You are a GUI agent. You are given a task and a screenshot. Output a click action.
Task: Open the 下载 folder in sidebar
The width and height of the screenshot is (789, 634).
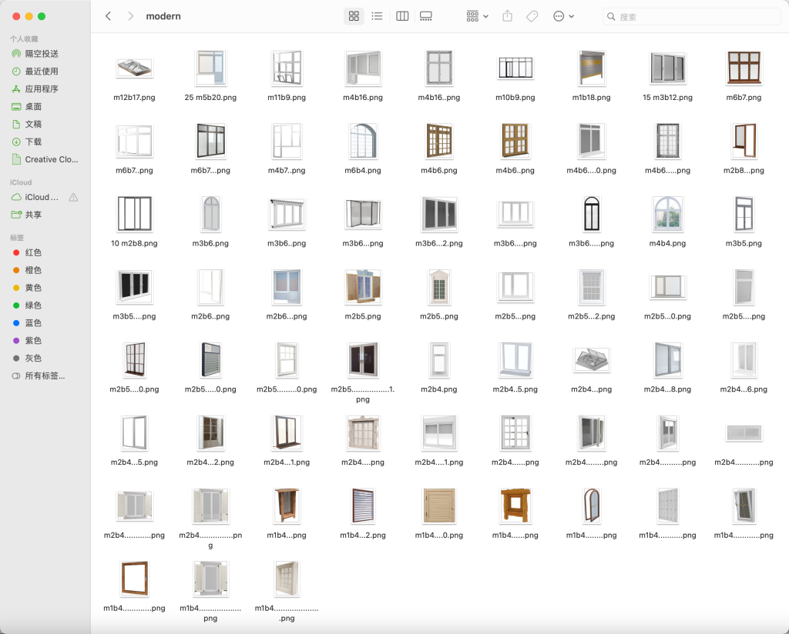(33, 142)
